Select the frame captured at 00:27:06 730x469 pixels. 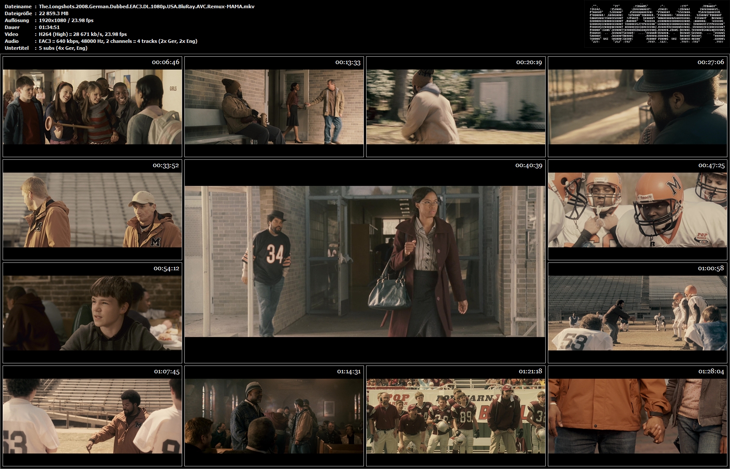(x=637, y=107)
